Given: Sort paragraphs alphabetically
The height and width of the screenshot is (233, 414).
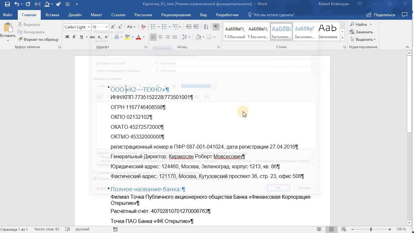Looking at the screenshot, I should pos(206,27).
